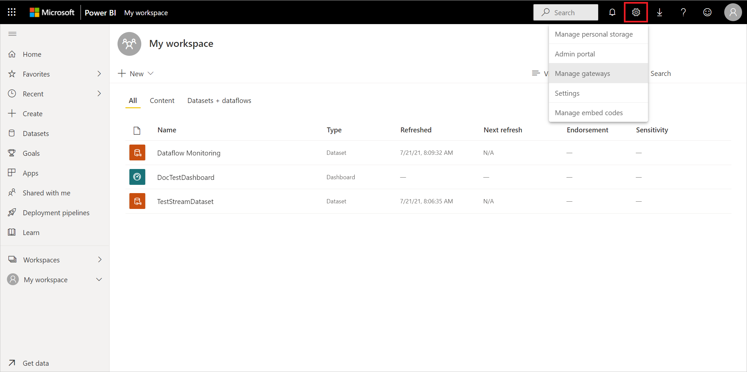The image size is (747, 372).
Task: Open the Datasets + dataflows tab
Action: click(219, 100)
